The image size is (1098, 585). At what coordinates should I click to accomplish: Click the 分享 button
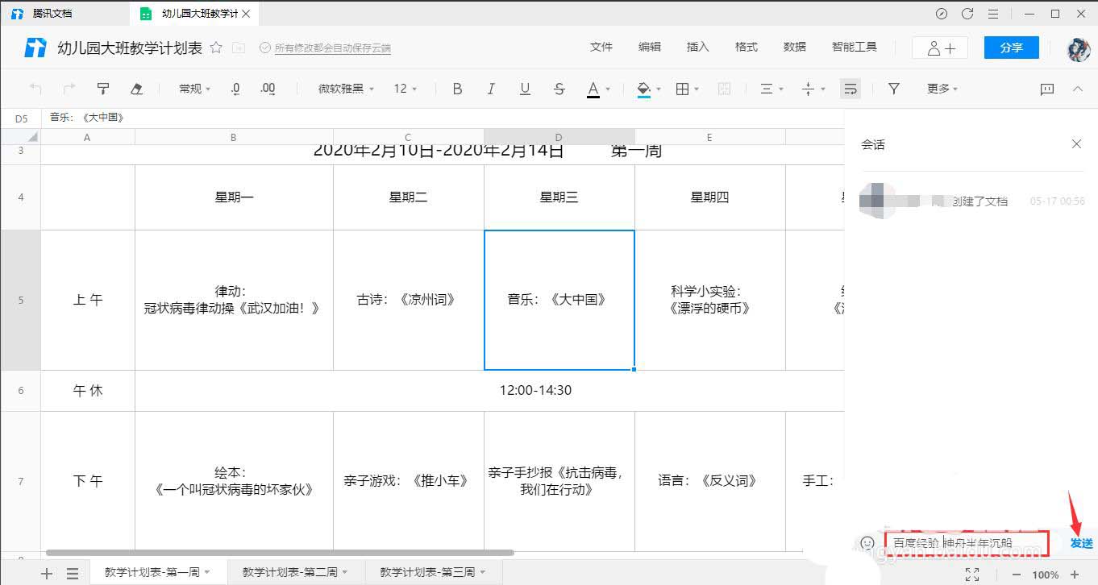click(x=1011, y=48)
